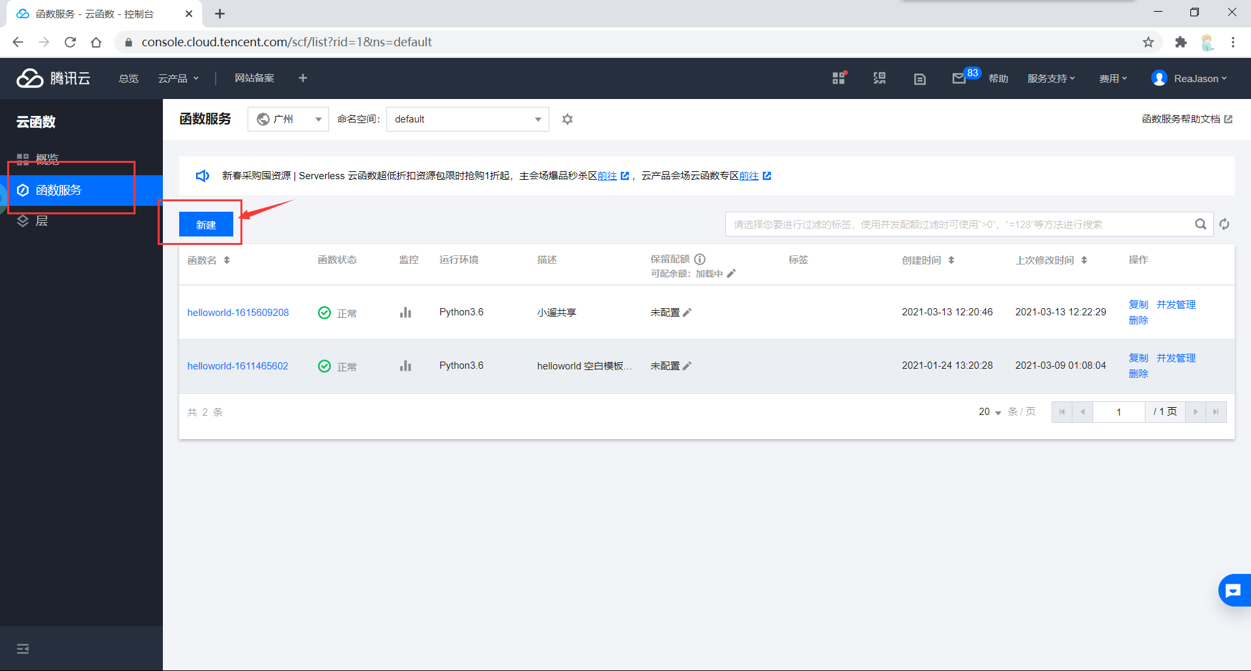Open 函数服务帮助文档 link
1251x671 pixels.
1186,119
